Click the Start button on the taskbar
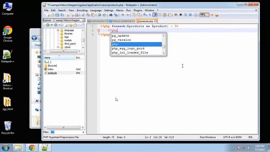 [5, 148]
